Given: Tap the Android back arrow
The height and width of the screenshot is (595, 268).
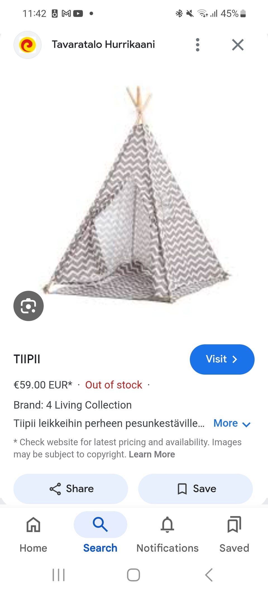Looking at the screenshot, I should [x=209, y=575].
